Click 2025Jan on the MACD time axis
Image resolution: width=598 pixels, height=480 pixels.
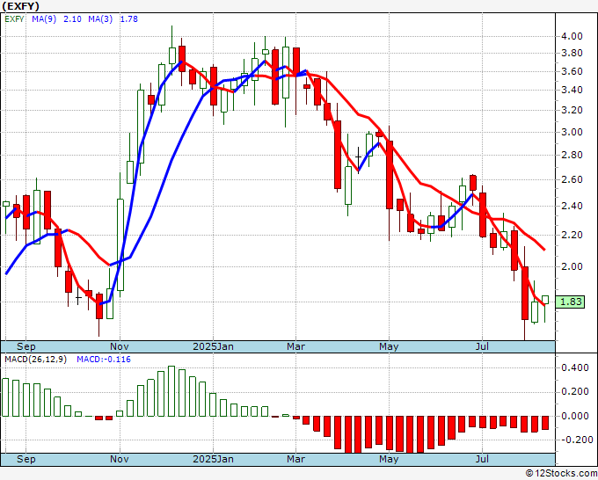(213, 459)
